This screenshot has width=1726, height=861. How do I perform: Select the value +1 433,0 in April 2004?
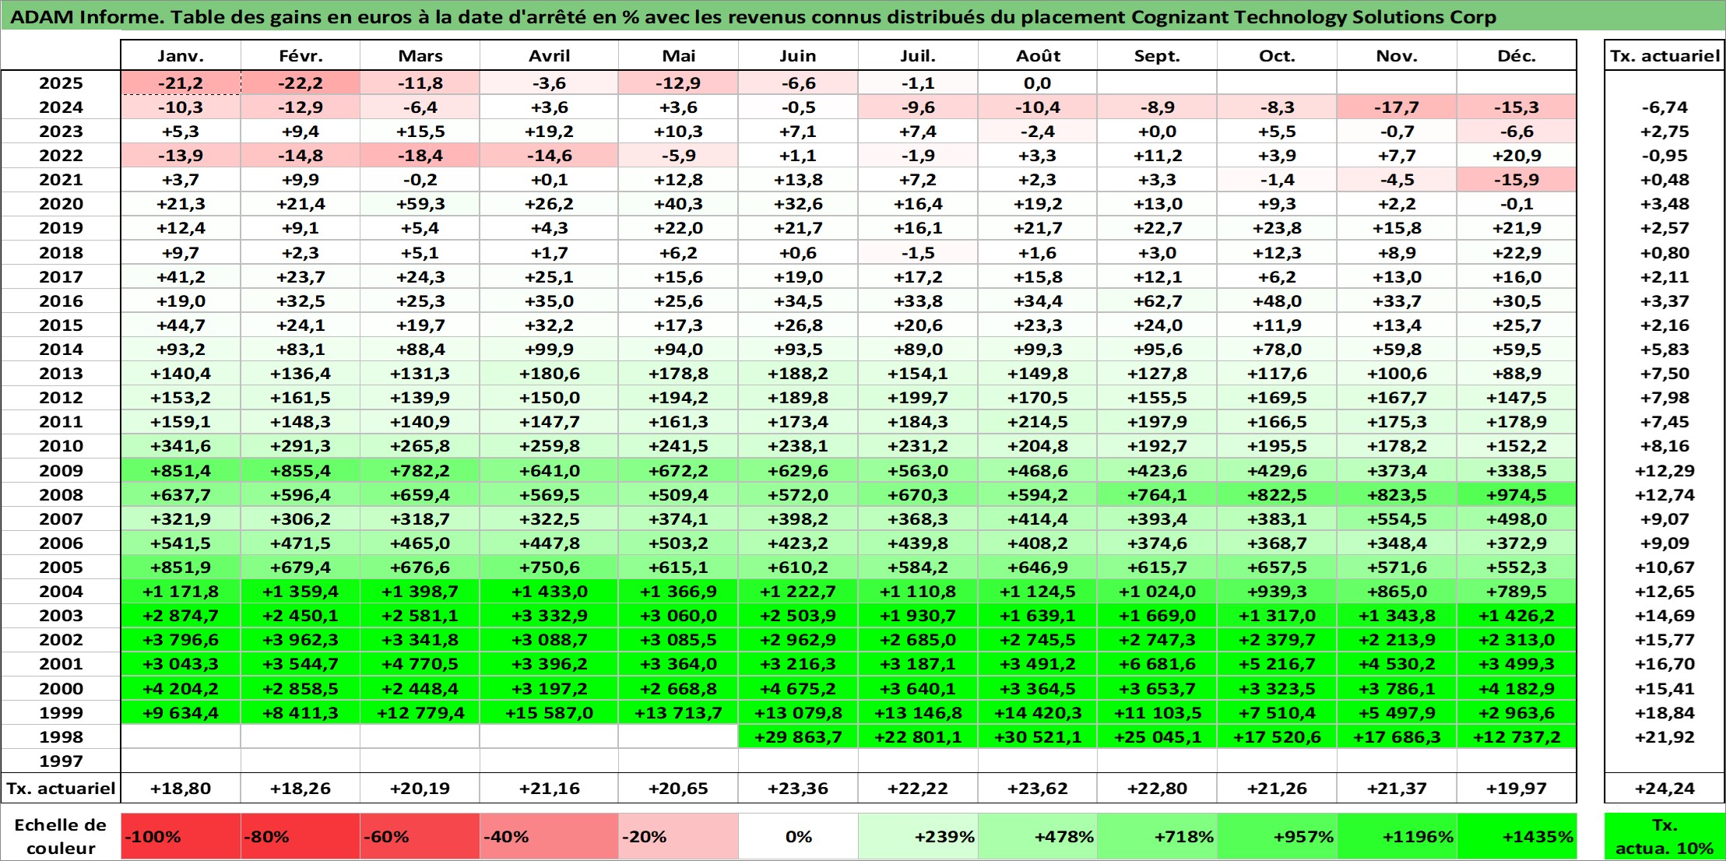pos(549,592)
